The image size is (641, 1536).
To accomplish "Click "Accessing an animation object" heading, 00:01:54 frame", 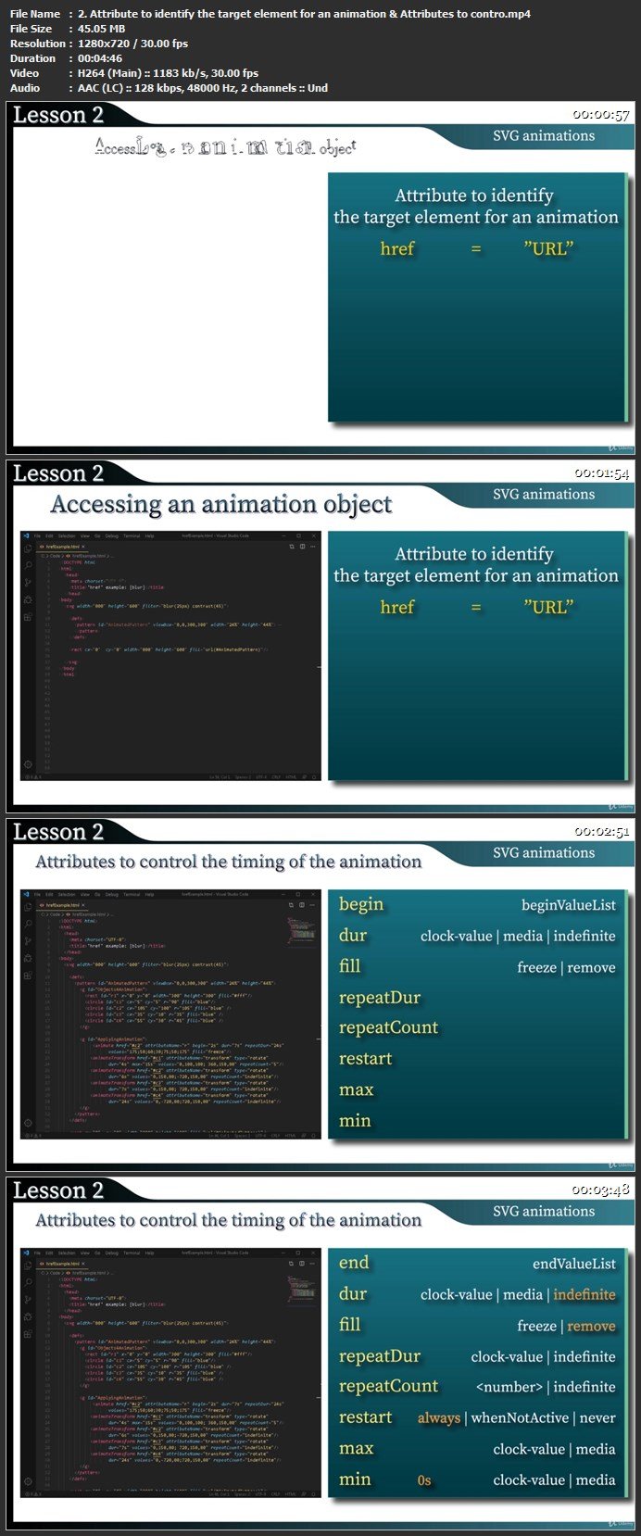I will click(x=221, y=505).
